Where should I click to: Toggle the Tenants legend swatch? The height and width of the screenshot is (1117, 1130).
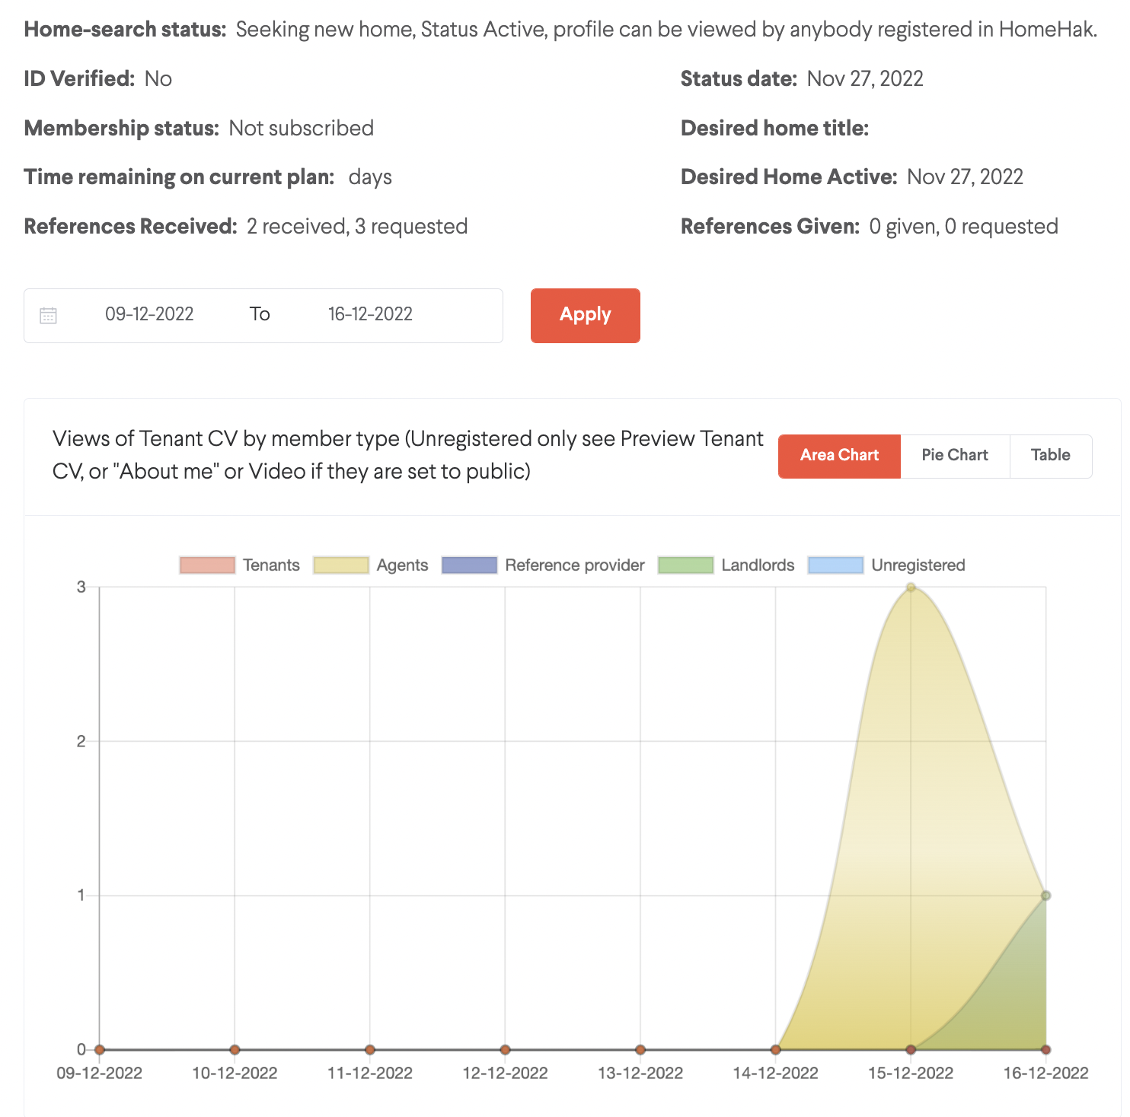207,565
